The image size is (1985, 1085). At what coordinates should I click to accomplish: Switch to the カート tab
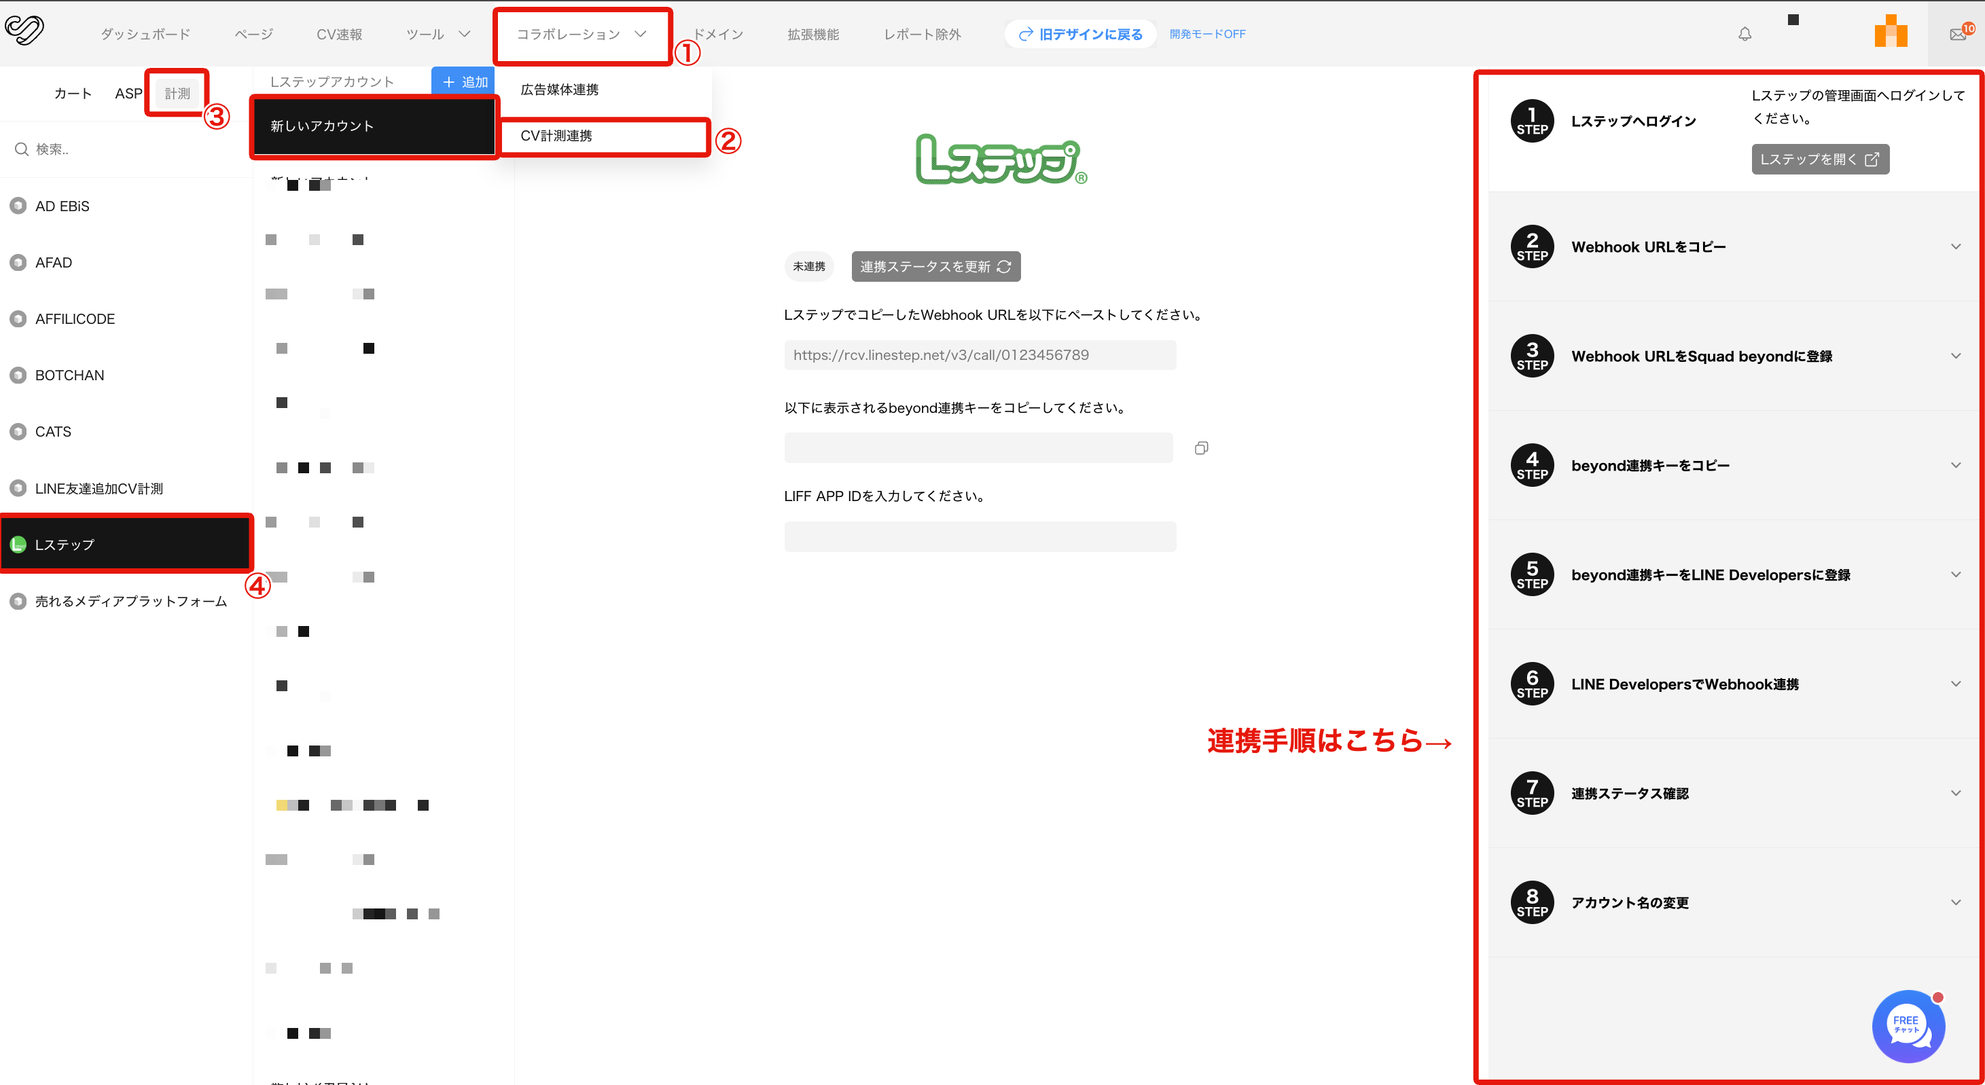click(x=73, y=93)
